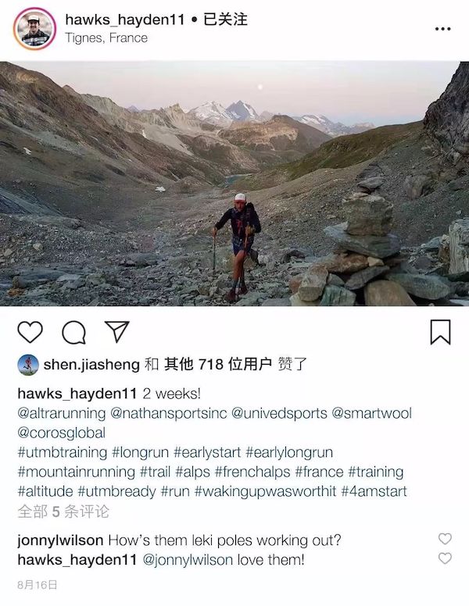
Task: Open shen.jiasheng's small avatar
Action: [x=28, y=365]
